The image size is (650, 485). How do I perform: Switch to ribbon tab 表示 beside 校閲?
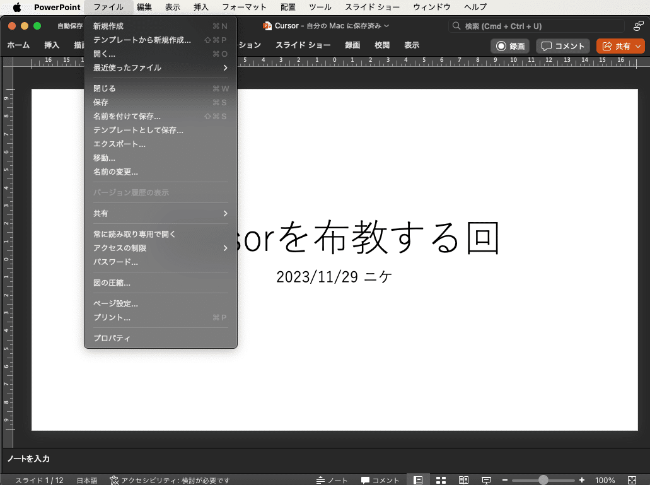(x=412, y=45)
